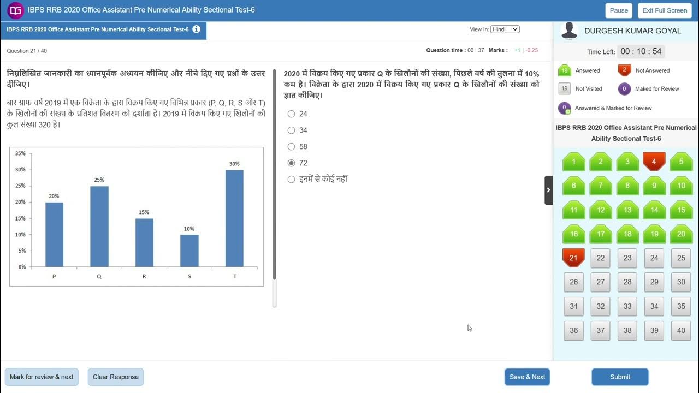Go to question 20 in palette
699x393 pixels.
point(681,234)
